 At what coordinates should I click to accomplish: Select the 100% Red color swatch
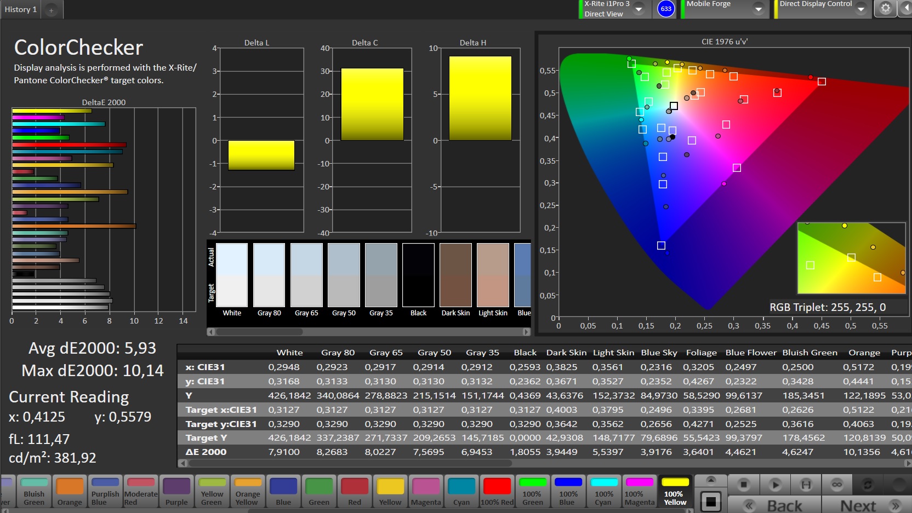(x=497, y=491)
